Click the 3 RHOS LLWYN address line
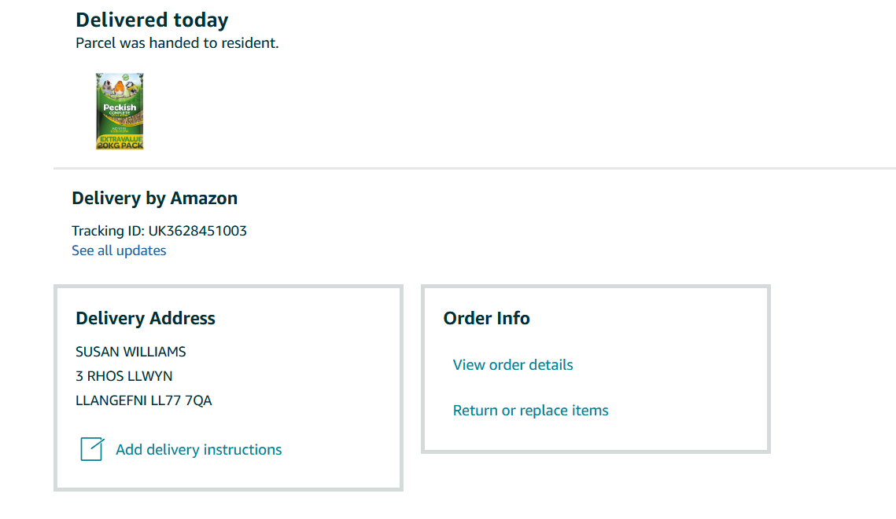 point(124,376)
